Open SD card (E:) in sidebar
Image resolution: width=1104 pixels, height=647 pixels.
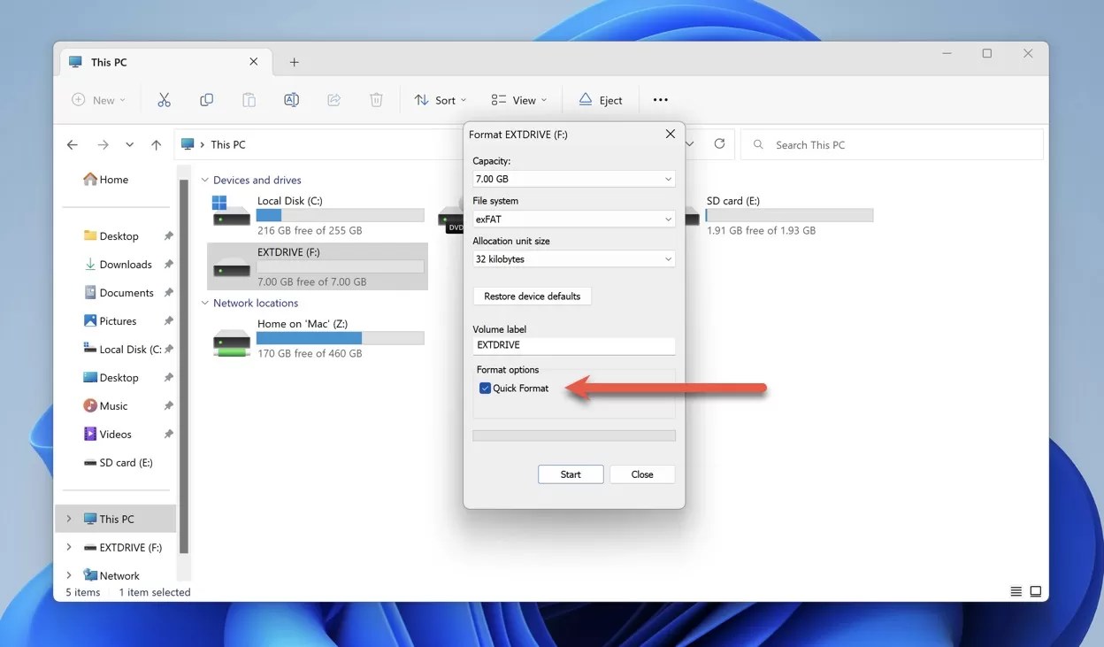[119, 462]
